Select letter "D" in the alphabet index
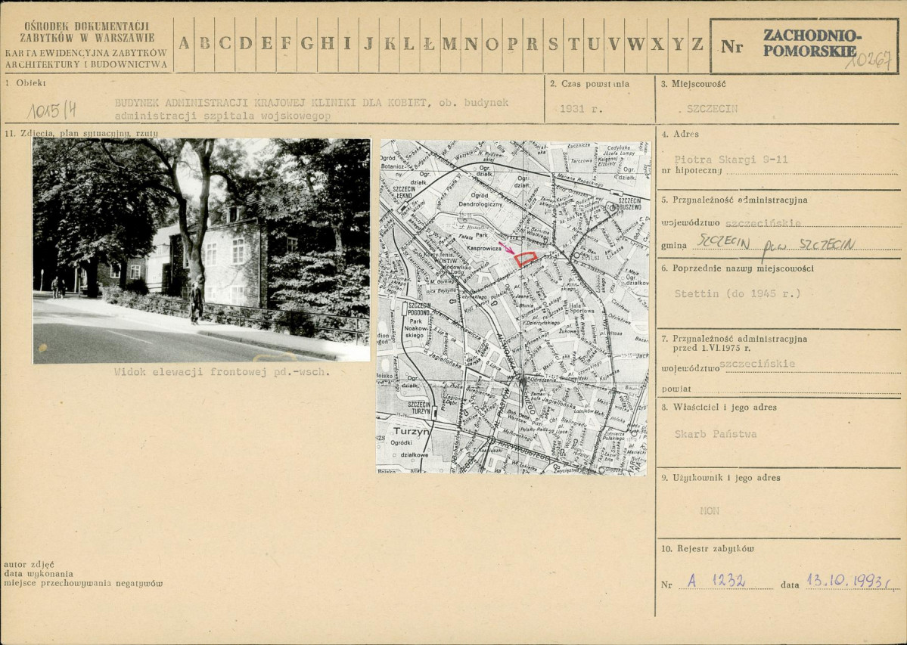Viewport: 907px width, 645px height. [245, 43]
